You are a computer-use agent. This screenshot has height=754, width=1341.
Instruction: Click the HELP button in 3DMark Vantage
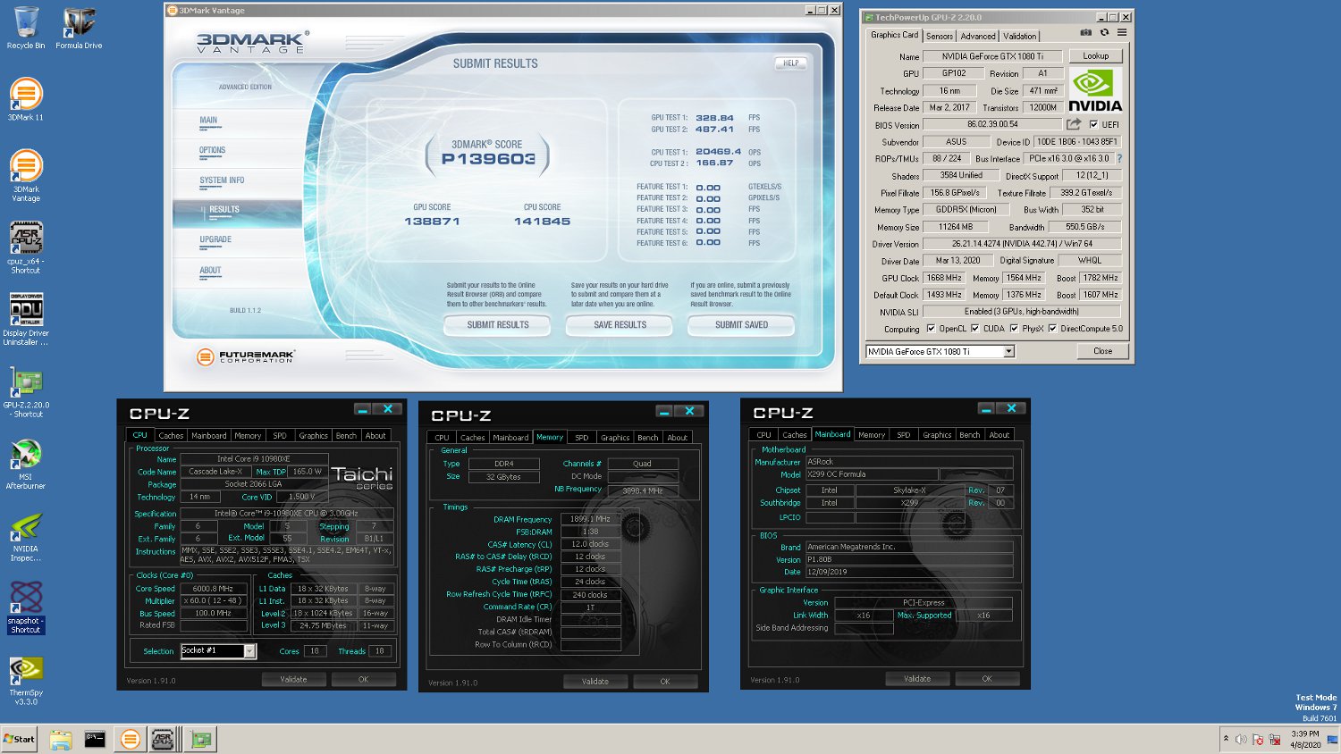(790, 63)
